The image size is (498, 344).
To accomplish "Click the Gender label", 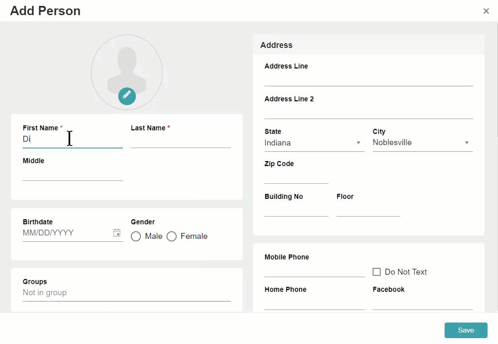I will tap(143, 222).
